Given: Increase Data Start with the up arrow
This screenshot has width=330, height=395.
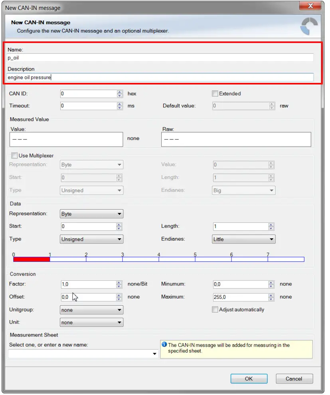Looking at the screenshot, I should coord(119,225).
